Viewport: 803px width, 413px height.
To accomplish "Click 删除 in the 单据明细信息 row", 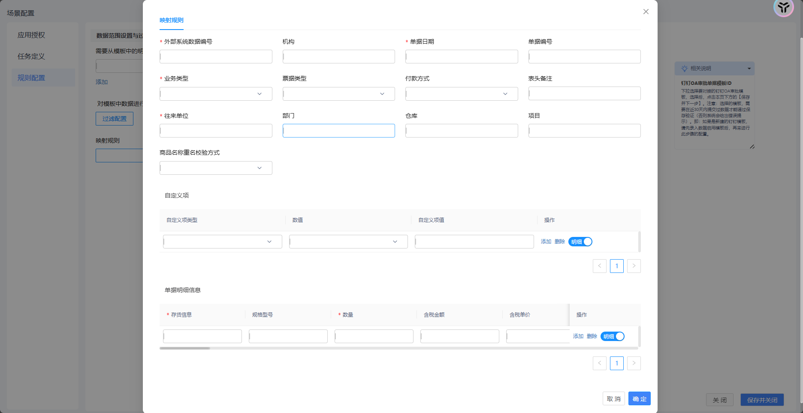I will [x=592, y=336].
